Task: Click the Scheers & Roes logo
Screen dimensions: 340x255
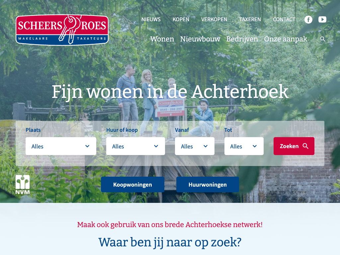Action: [x=62, y=30]
